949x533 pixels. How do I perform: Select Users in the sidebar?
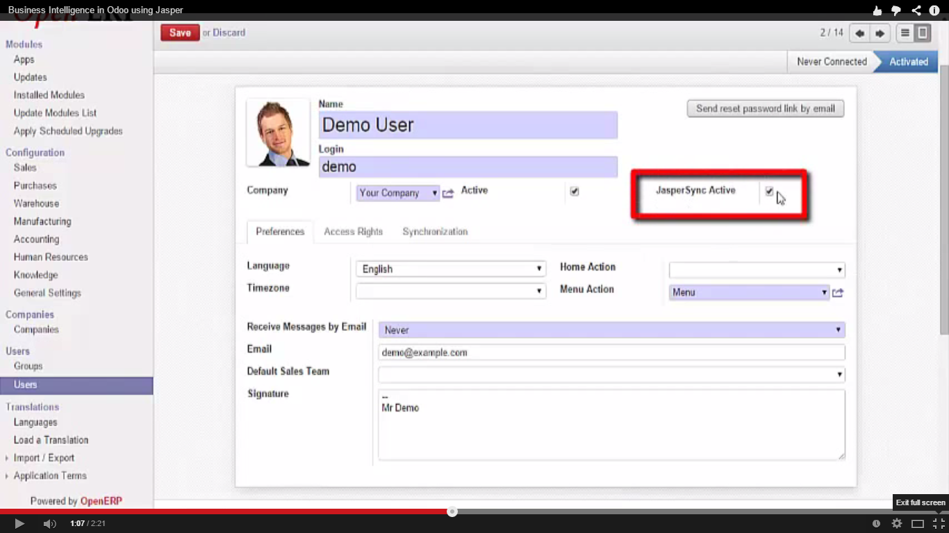point(76,384)
